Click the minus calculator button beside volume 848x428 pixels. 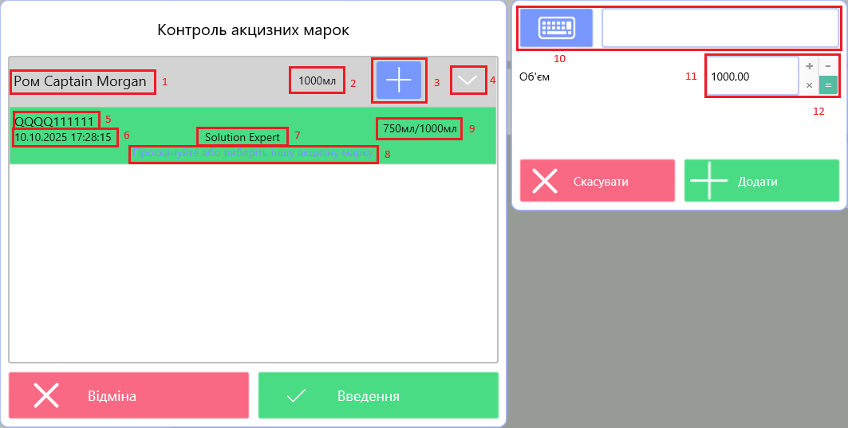pos(827,66)
